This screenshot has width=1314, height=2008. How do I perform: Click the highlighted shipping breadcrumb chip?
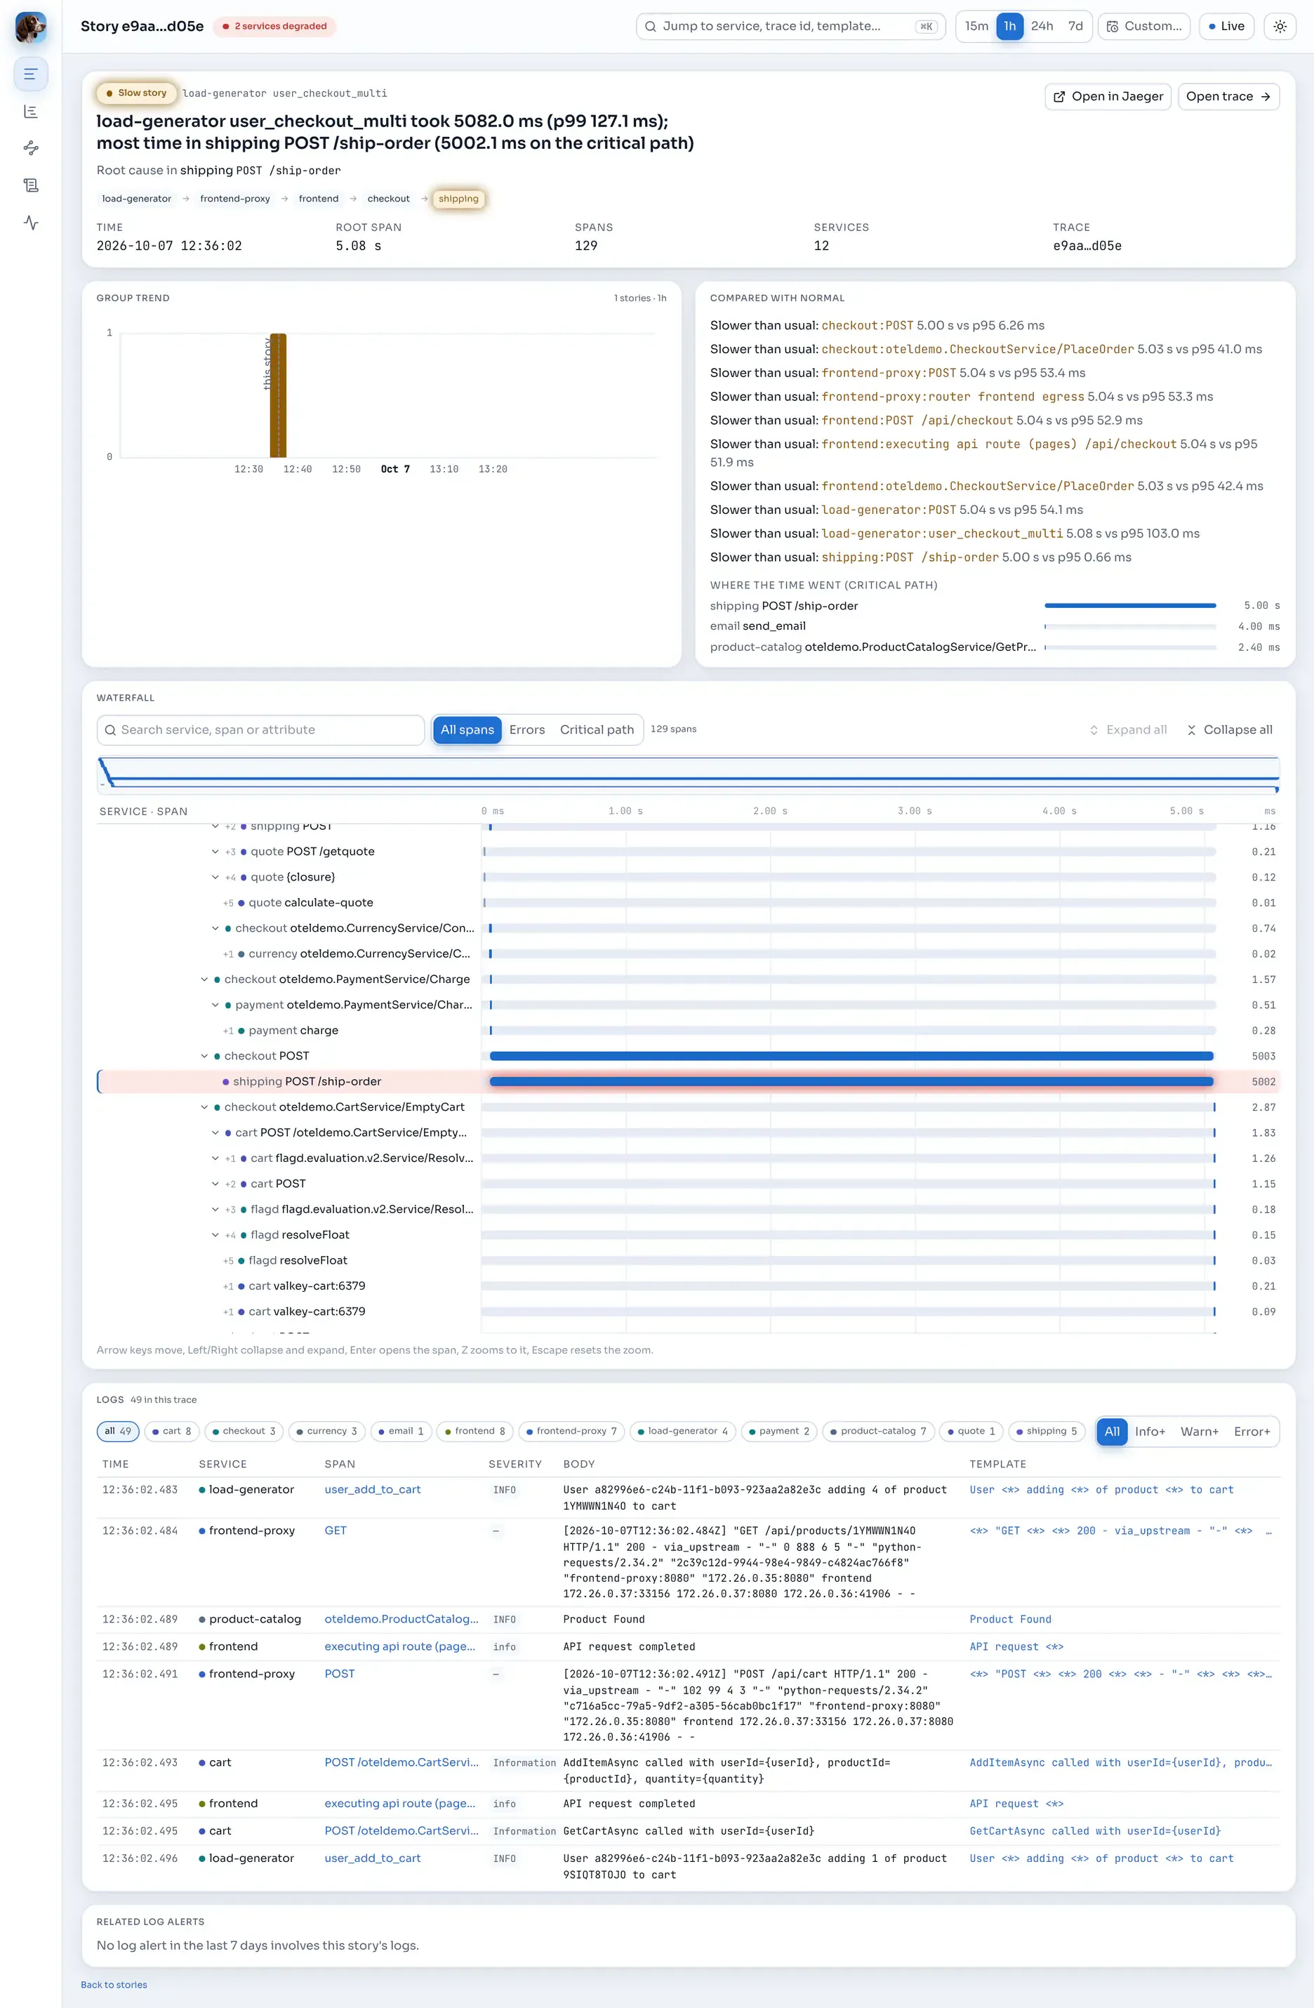click(458, 199)
